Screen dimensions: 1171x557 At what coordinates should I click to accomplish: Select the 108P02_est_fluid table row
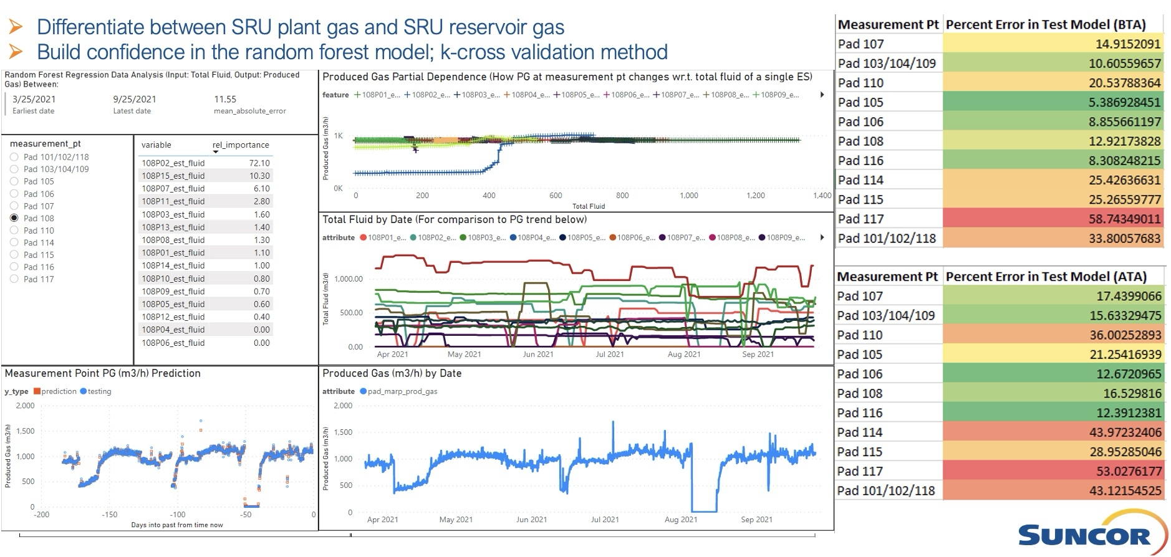pyautogui.click(x=173, y=163)
